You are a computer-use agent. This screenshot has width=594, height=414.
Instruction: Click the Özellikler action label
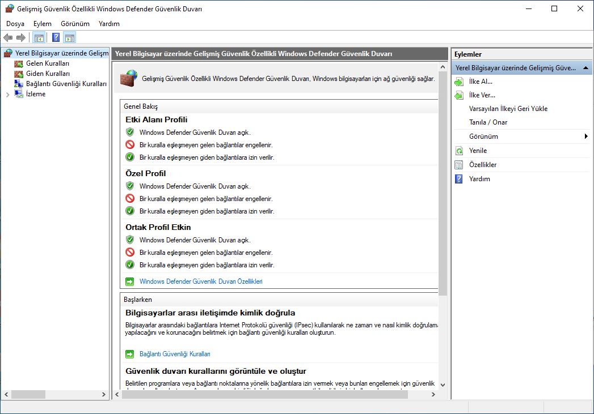tap(483, 165)
